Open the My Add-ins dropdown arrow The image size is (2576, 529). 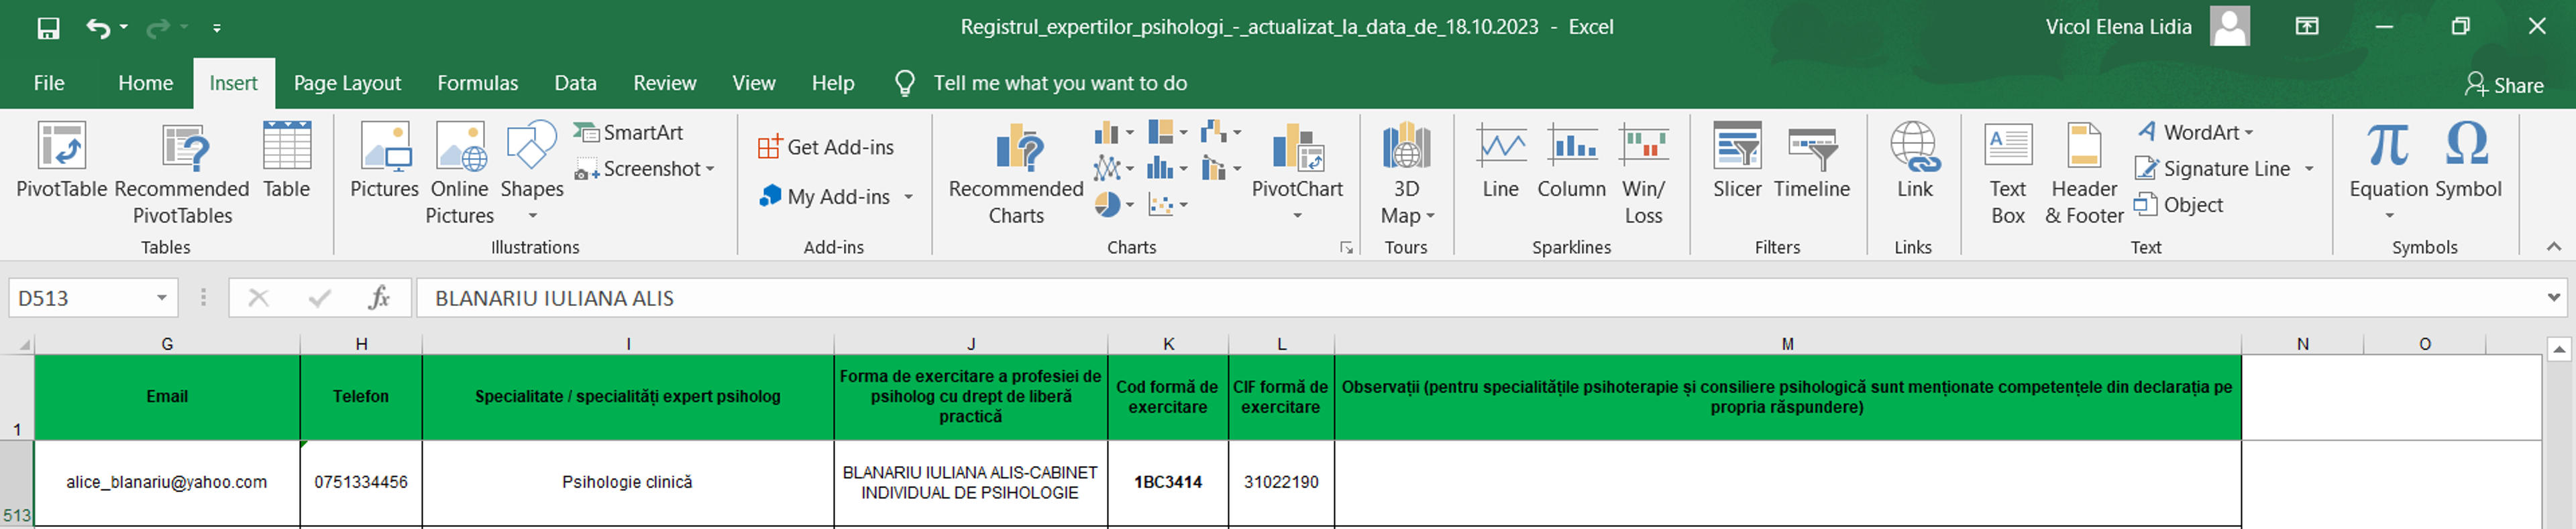pyautogui.click(x=908, y=197)
